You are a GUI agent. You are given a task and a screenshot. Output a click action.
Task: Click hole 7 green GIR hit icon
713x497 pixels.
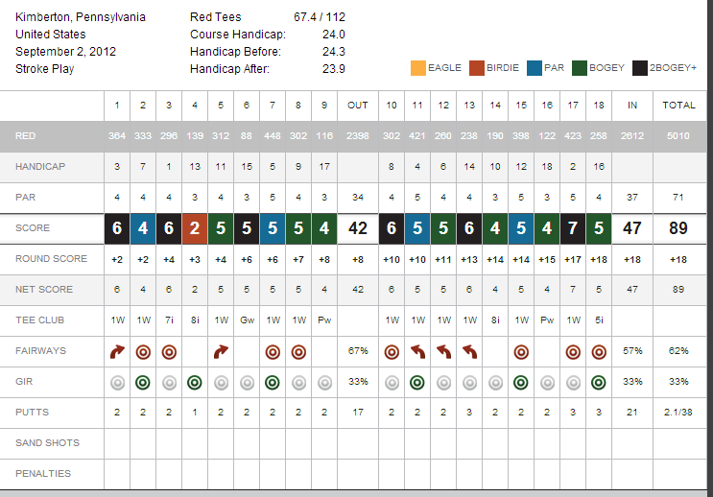(x=273, y=382)
